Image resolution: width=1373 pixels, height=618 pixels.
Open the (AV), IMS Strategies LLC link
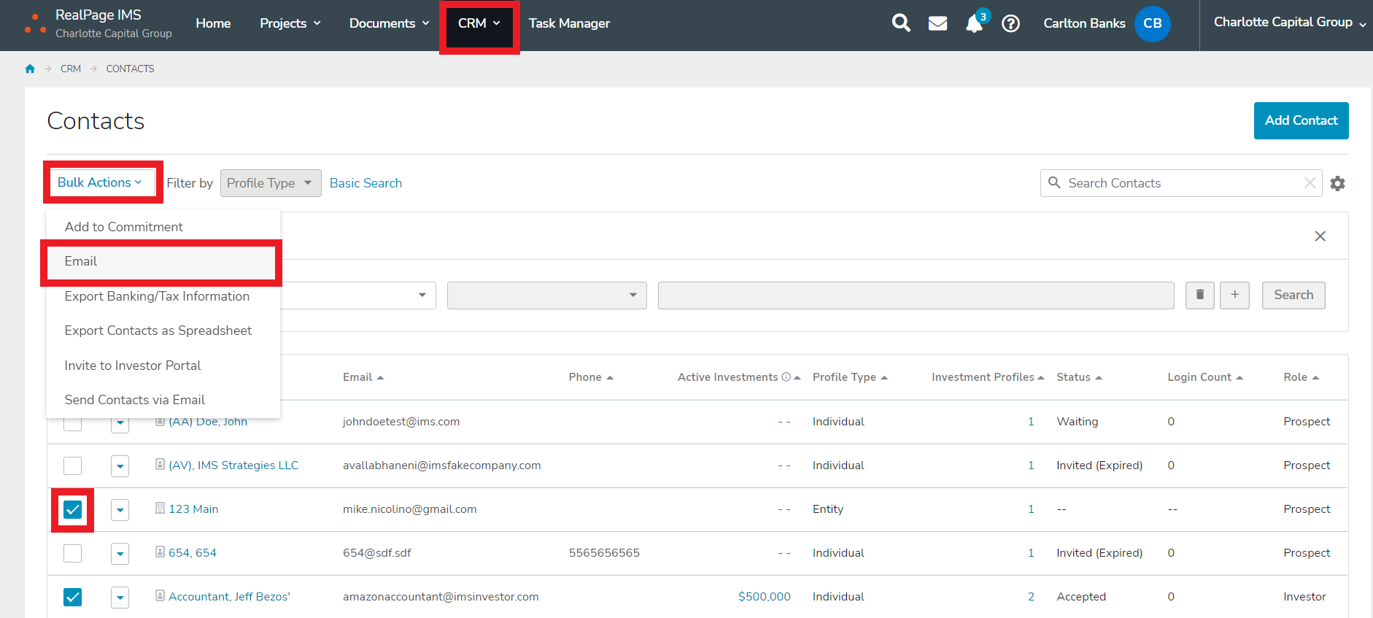[233, 465]
